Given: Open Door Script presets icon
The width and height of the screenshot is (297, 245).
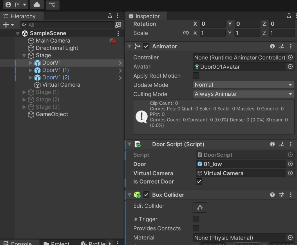Looking at the screenshot, I should tap(282, 144).
